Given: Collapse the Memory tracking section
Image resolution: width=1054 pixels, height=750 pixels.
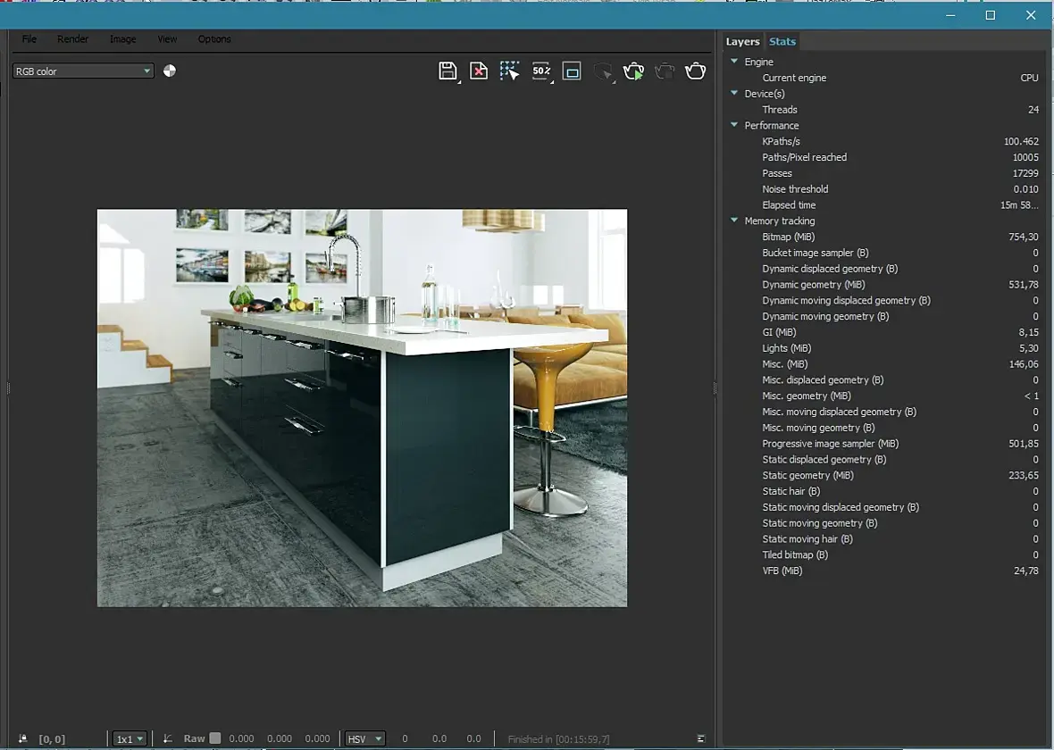Looking at the screenshot, I should coord(734,221).
